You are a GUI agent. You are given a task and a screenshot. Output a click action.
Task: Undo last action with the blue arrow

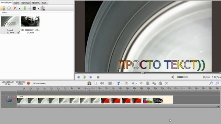click(133, 83)
